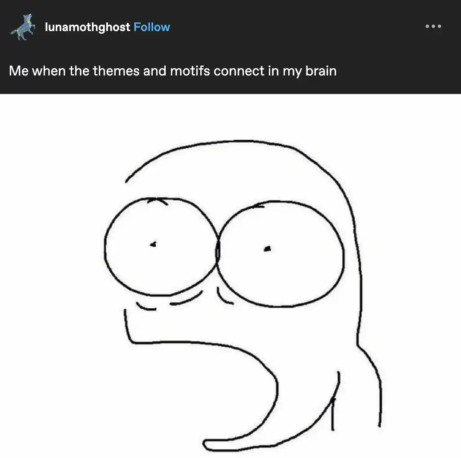This screenshot has height=458, width=461.
Task: Click the left eye of the drawing
Action: tap(161, 247)
